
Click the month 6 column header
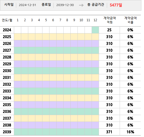[x=53, y=20]
